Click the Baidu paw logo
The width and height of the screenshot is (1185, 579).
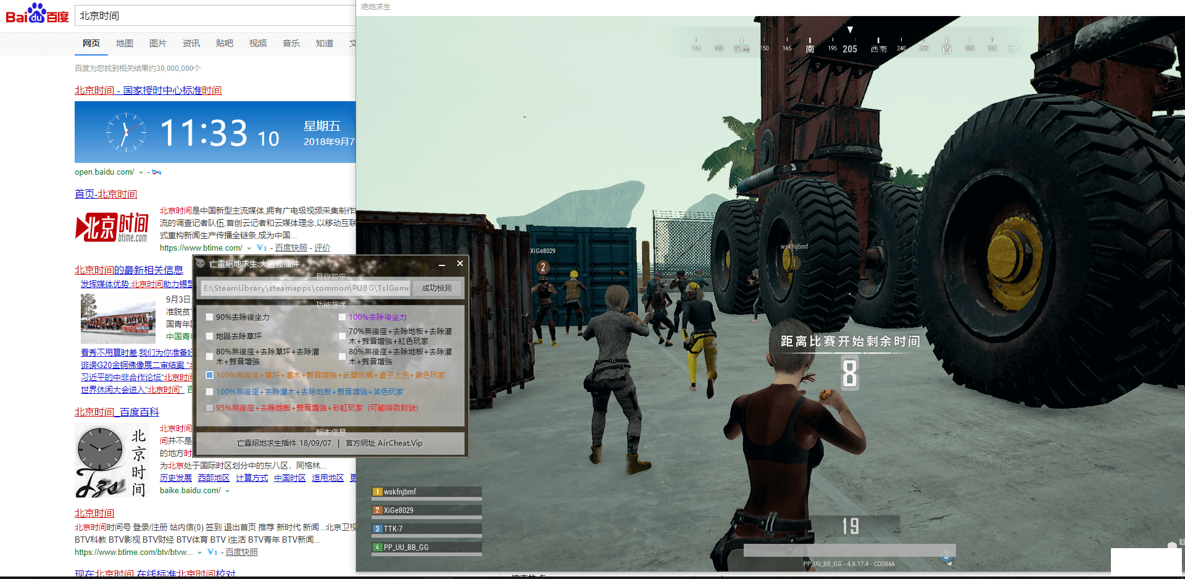tap(37, 13)
